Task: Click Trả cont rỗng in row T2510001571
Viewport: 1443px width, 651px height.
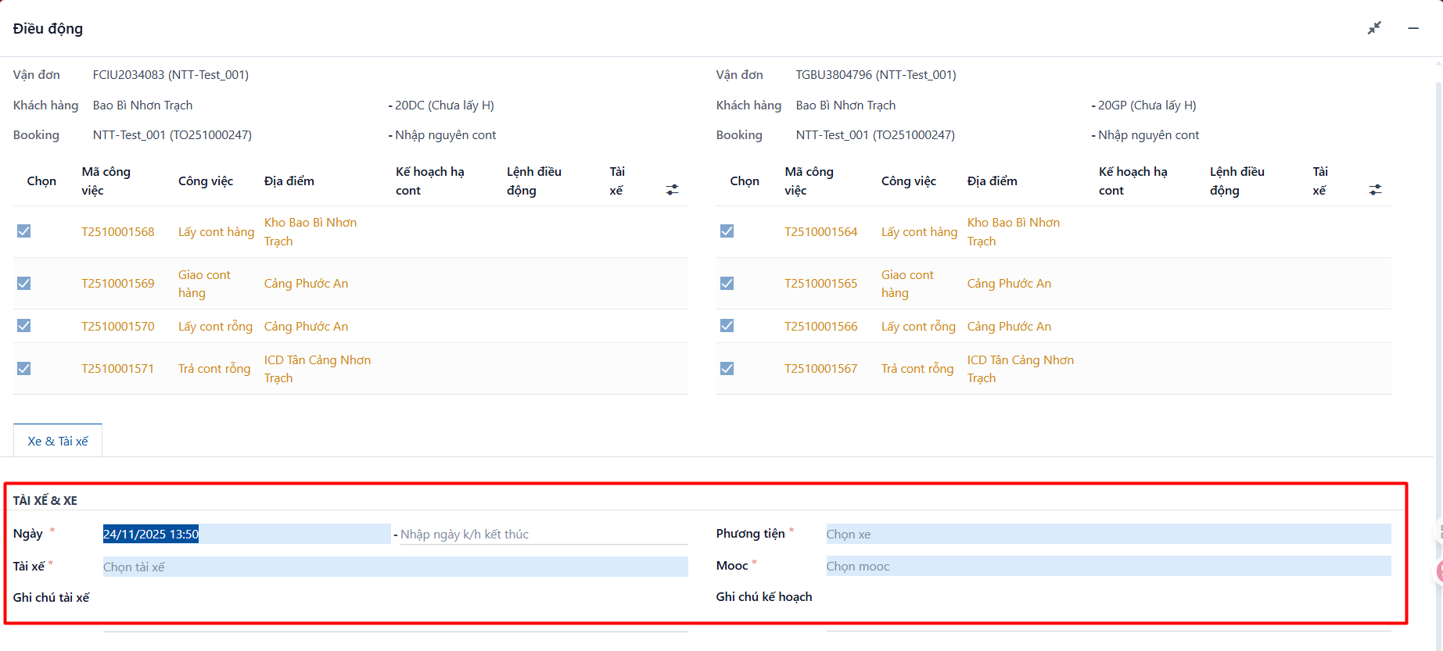Action: [214, 369]
